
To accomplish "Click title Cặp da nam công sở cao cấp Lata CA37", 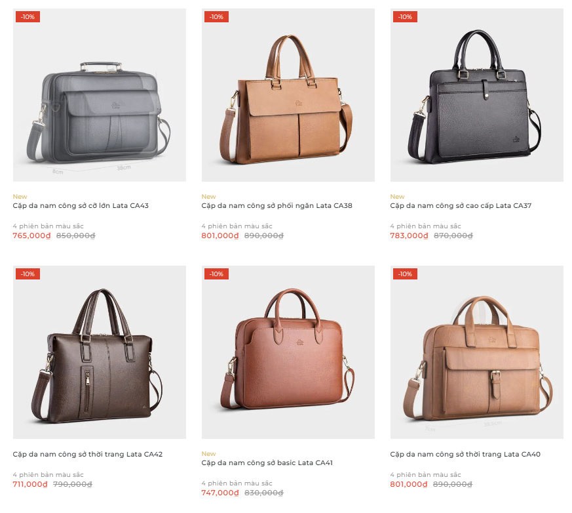I will pyautogui.click(x=461, y=205).
